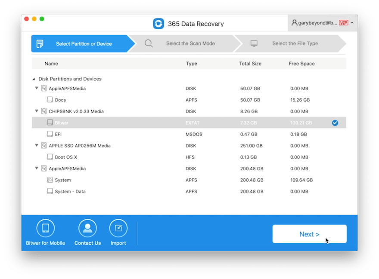Image resolution: width=379 pixels, height=279 pixels.
Task: Select the Docs partition
Action: click(x=189, y=100)
